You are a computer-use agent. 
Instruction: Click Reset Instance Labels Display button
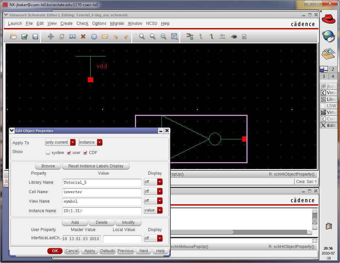(96, 166)
